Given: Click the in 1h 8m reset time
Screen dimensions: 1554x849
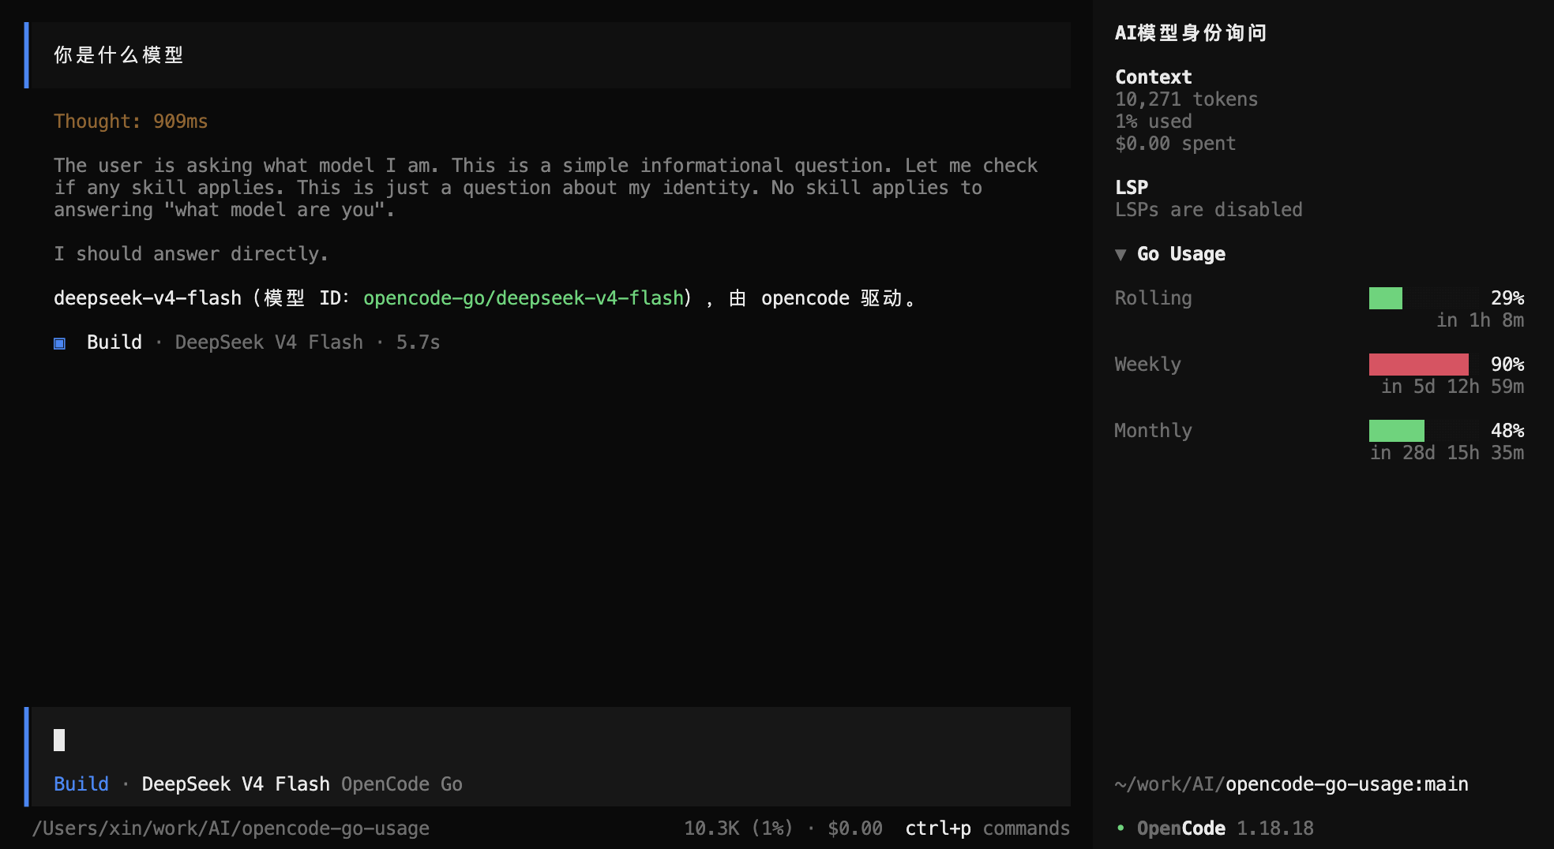Looking at the screenshot, I should coord(1481,320).
